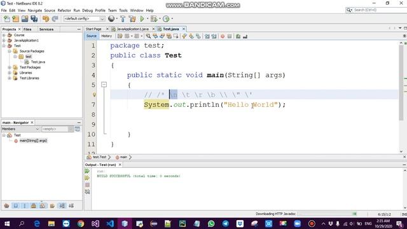Image resolution: width=407 pixels, height=229 pixels.
Task: Switch to JavaApplication1.java editor tab
Action: tap(132, 29)
